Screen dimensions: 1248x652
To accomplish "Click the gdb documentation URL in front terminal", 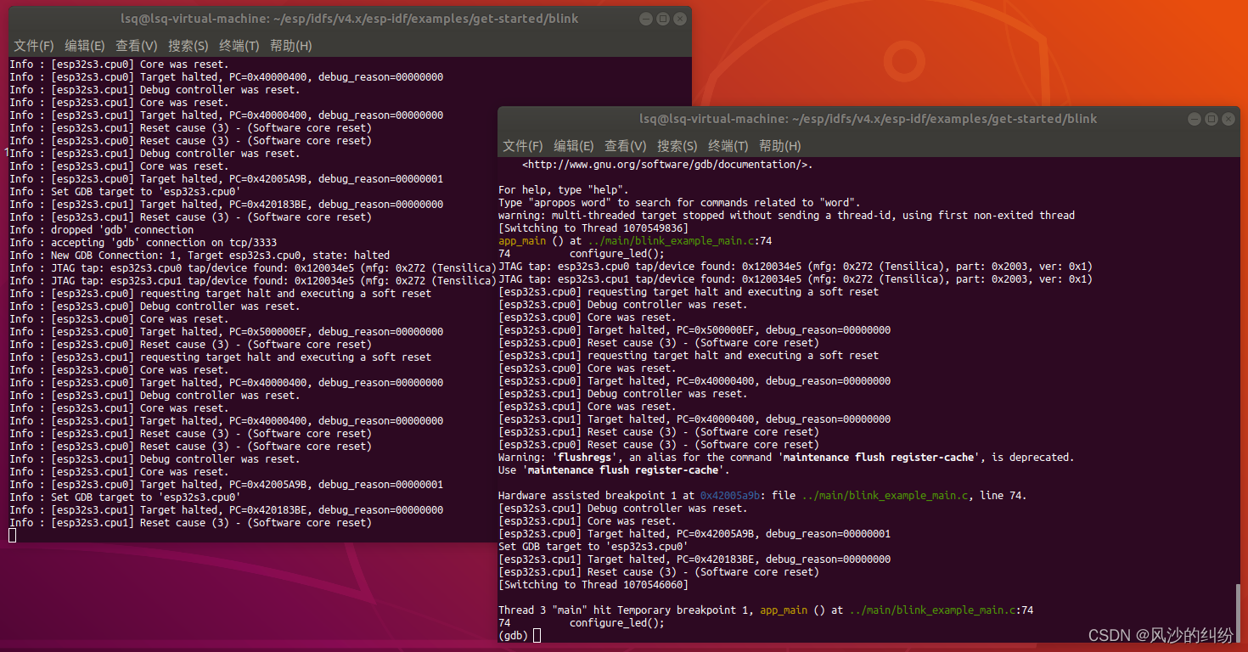I will point(664,165).
